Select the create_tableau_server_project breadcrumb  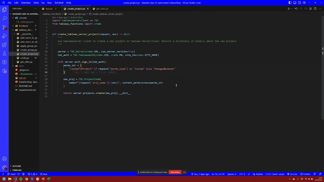point(106,14)
